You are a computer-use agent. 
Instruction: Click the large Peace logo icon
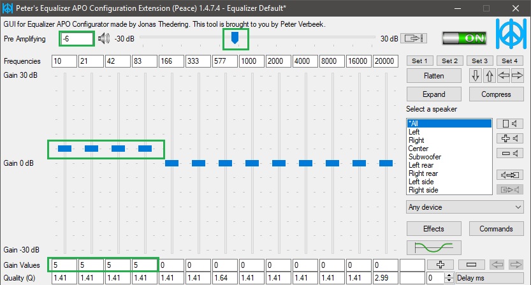click(x=511, y=34)
